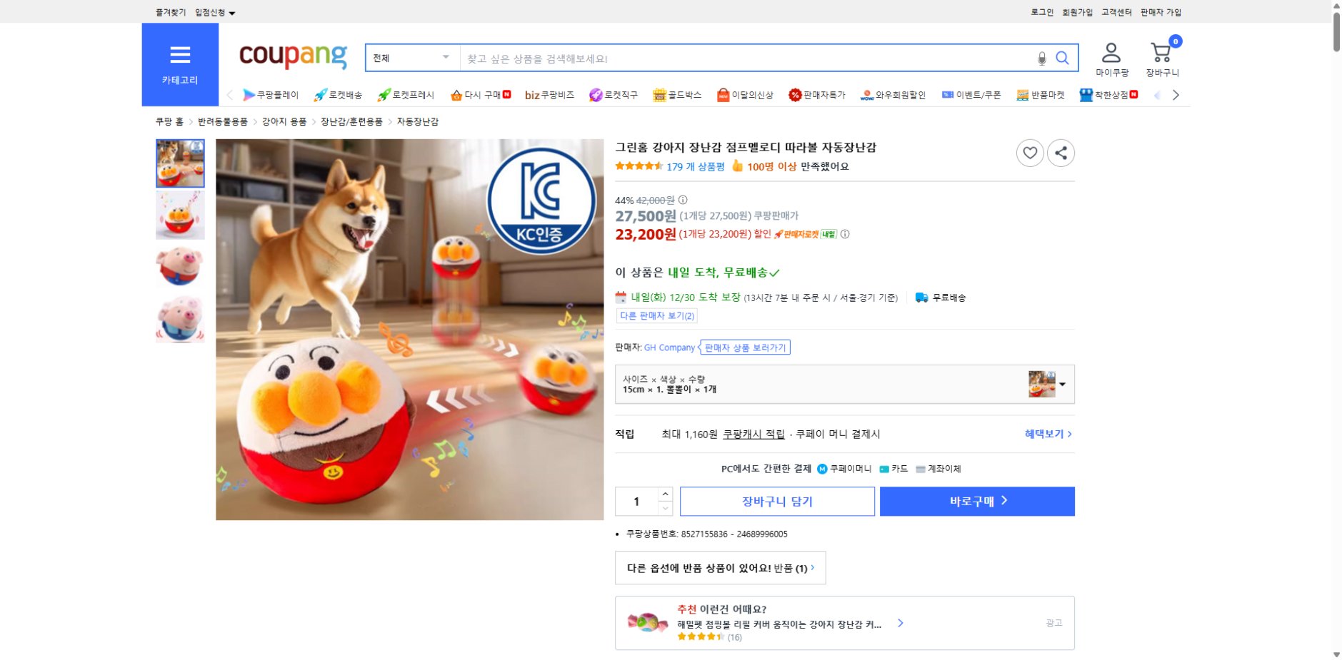The width and height of the screenshot is (1342, 660).
Task: Click the search magnifier icon
Action: click(1063, 58)
